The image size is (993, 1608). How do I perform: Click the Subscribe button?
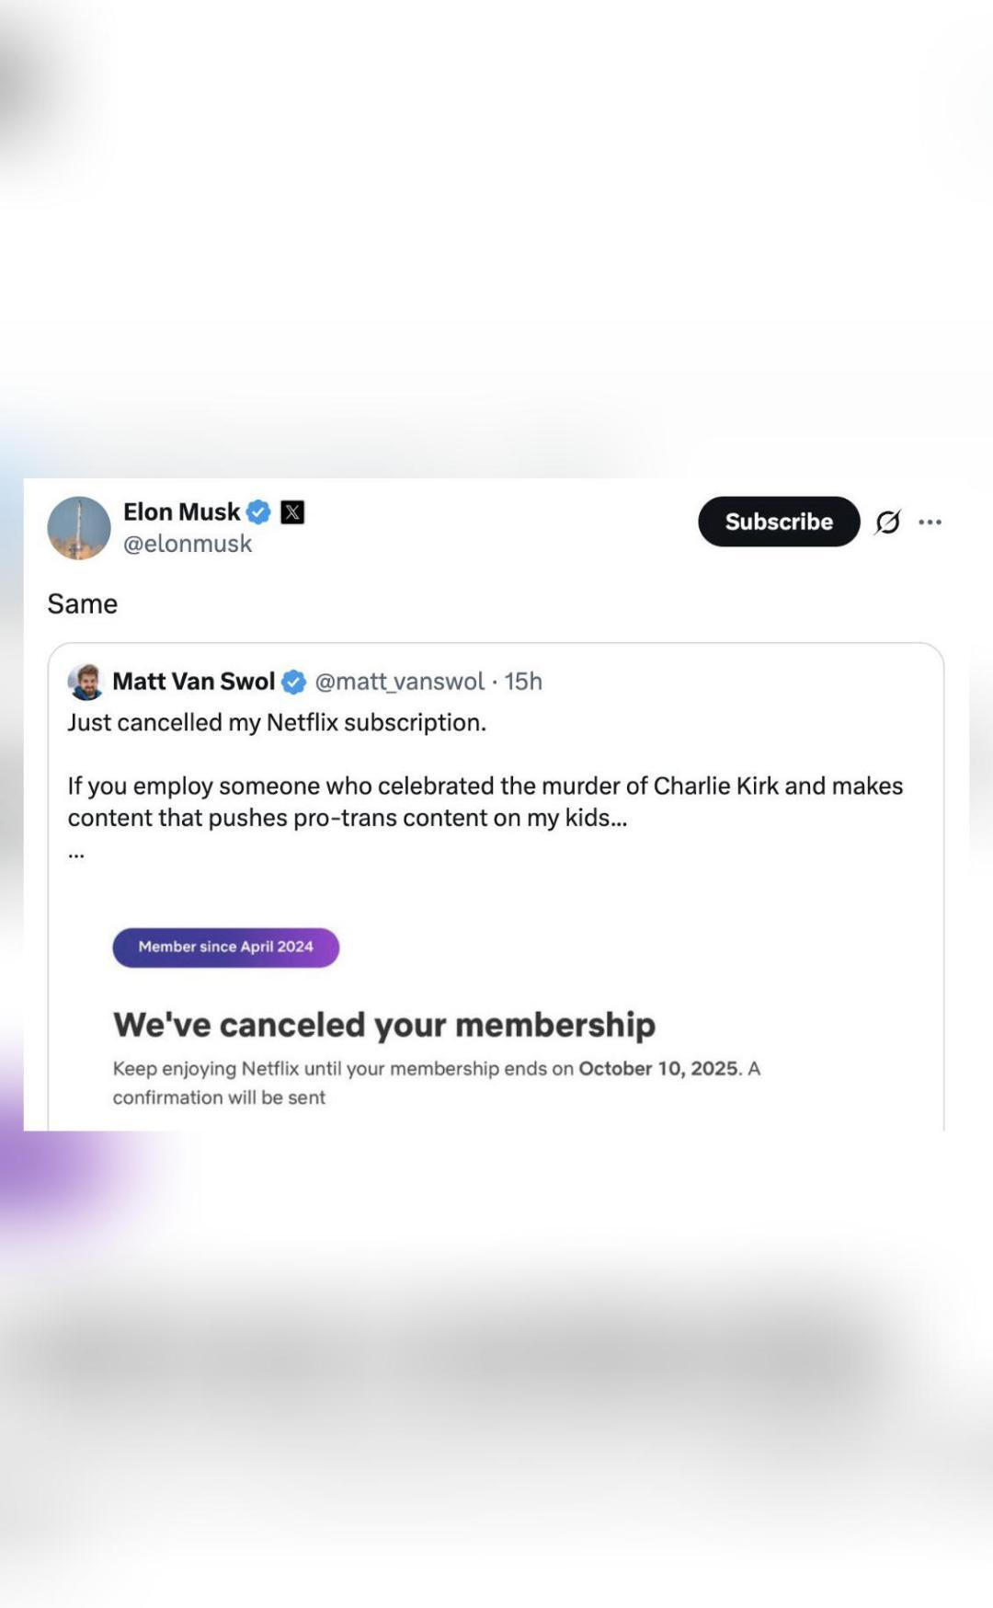pyautogui.click(x=779, y=522)
